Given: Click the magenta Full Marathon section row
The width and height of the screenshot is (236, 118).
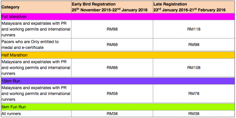Looking at the screenshot, I should pos(118,17).
